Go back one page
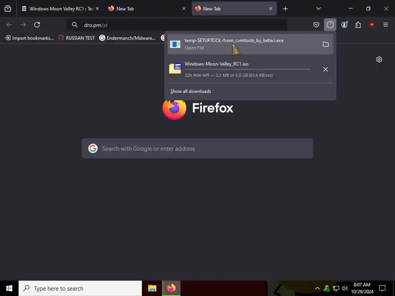 tap(9, 25)
